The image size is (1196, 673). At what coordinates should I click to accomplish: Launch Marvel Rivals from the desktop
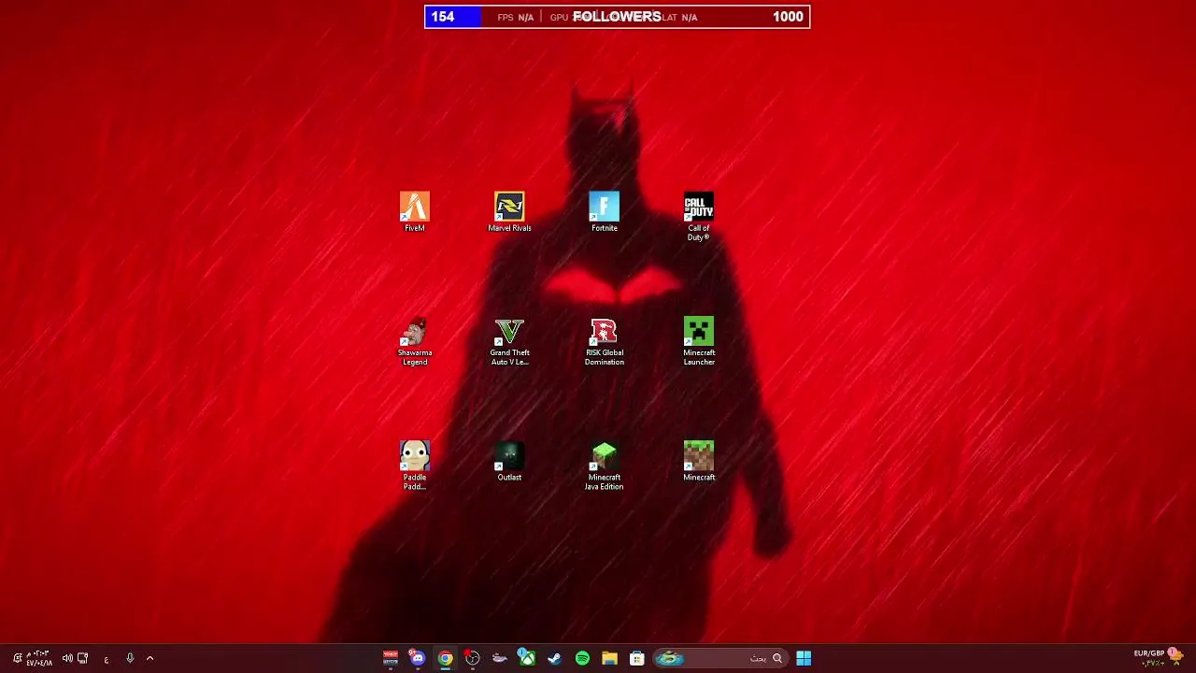point(509,212)
